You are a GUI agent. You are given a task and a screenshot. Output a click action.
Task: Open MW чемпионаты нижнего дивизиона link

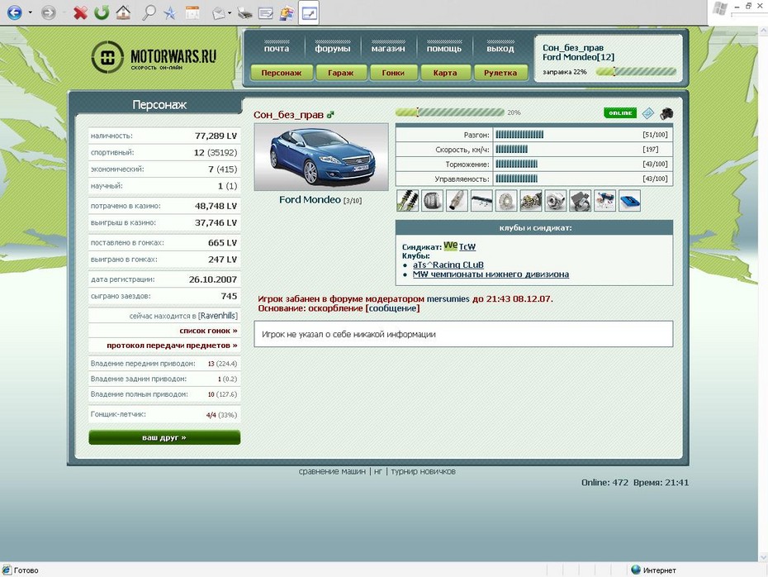tap(491, 274)
